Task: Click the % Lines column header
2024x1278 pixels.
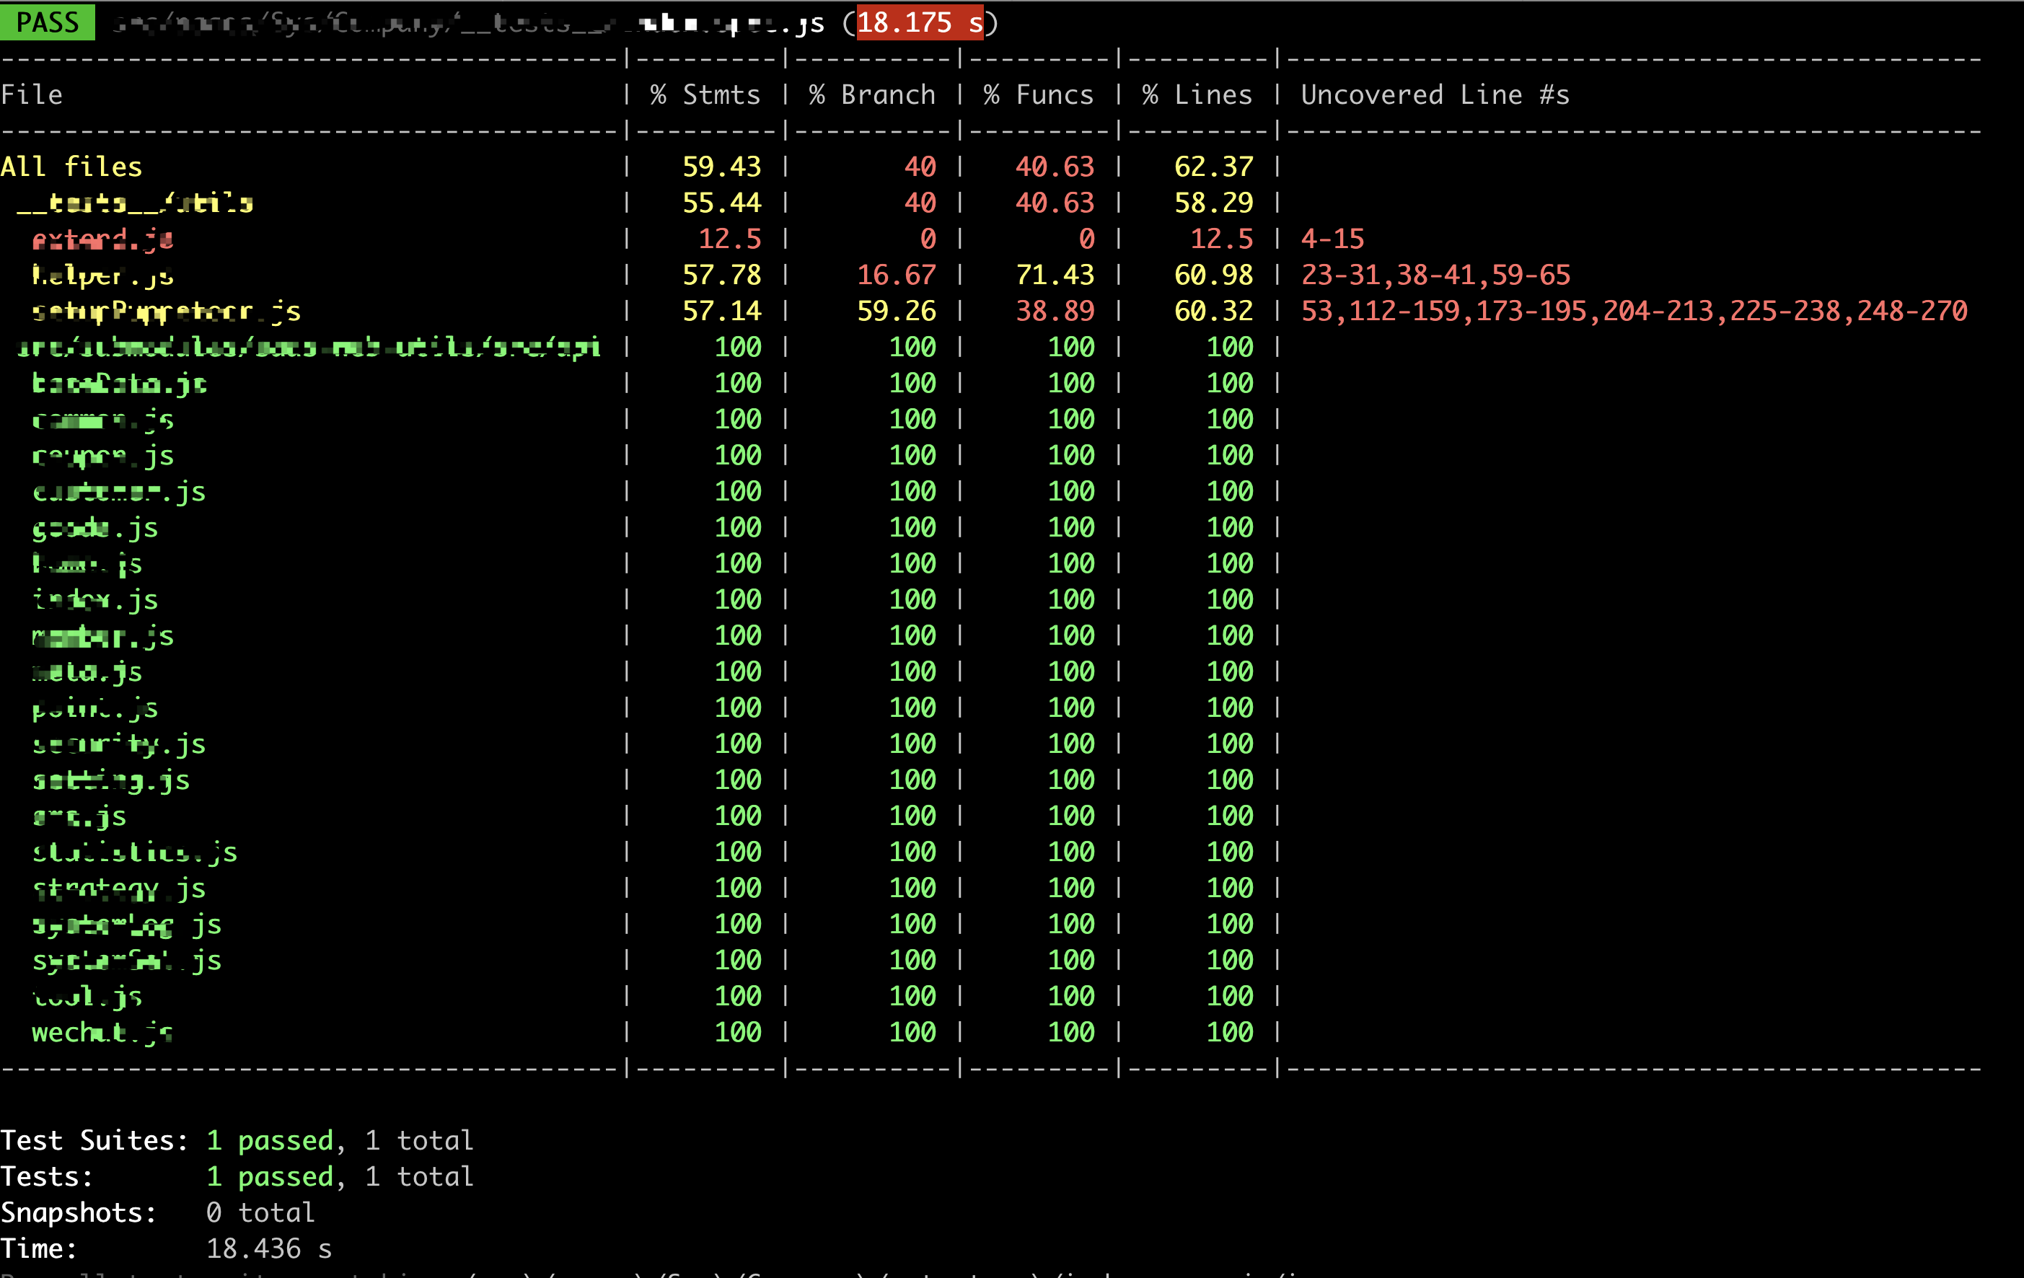Action: (1197, 95)
